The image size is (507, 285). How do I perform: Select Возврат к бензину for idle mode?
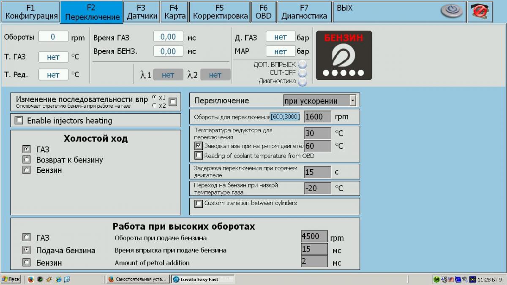click(27, 160)
